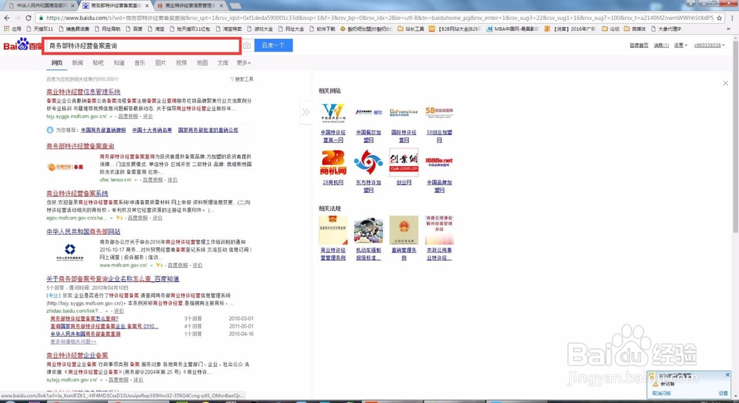The height and width of the screenshot is (403, 739).
Task: Switch to the 地图 search tab
Action: pos(202,63)
